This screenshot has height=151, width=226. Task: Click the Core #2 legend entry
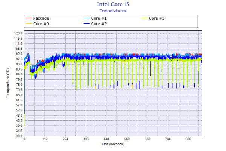[95, 24]
